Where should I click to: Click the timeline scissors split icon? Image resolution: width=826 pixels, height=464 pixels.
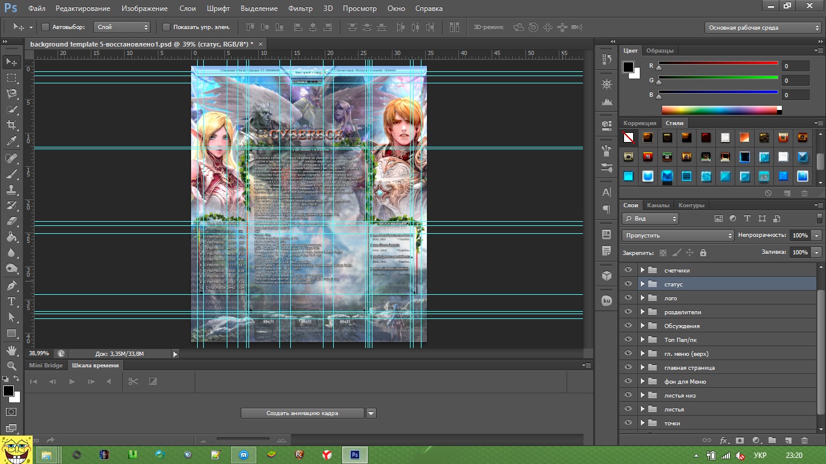[x=134, y=381]
